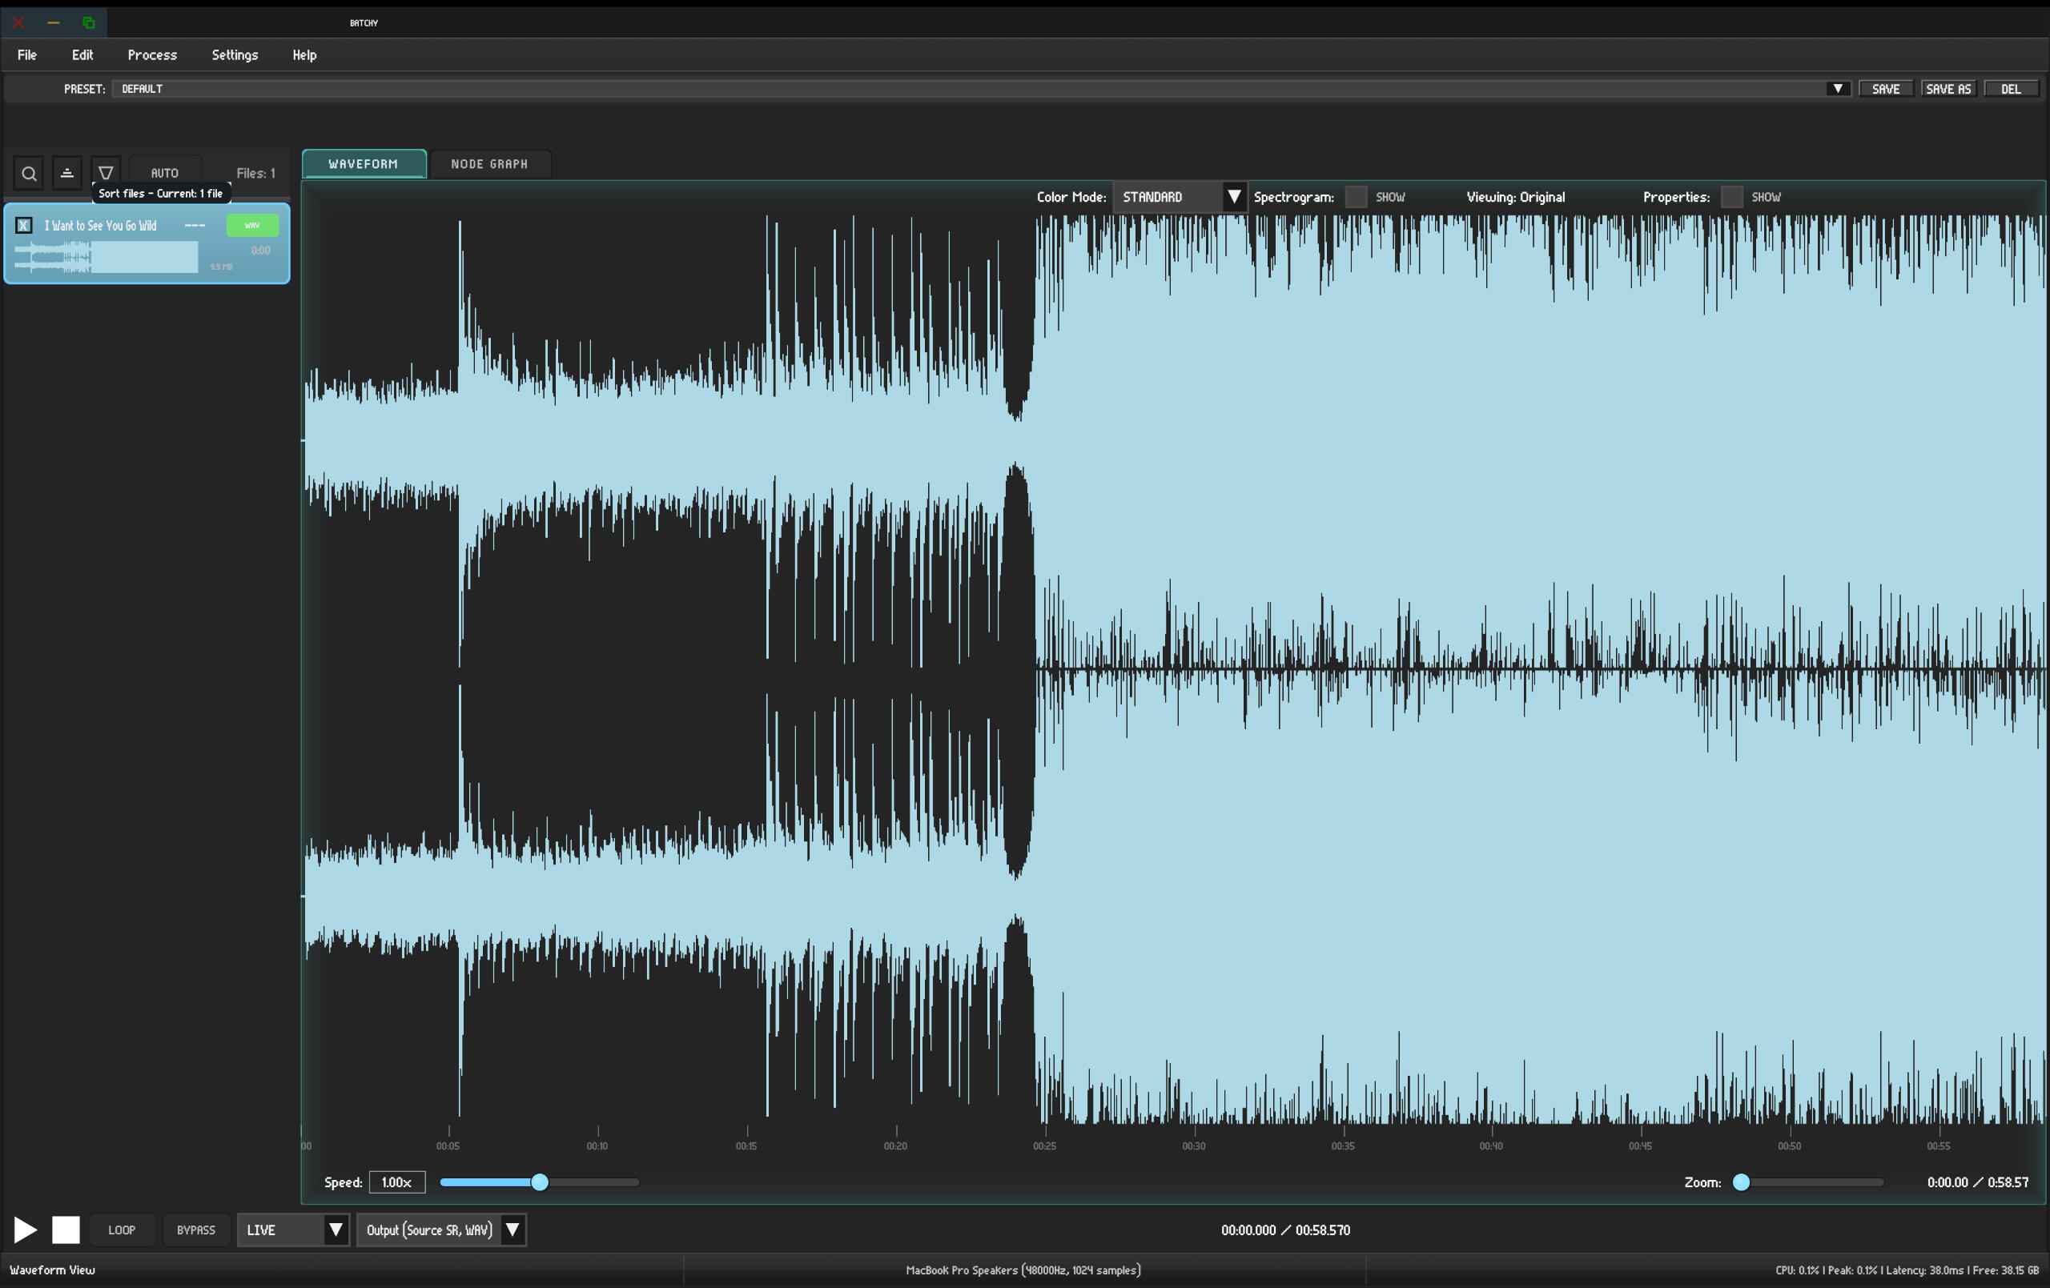2050x1288 pixels.
Task: Switch to the NODE GRAPH tab
Action: point(488,163)
